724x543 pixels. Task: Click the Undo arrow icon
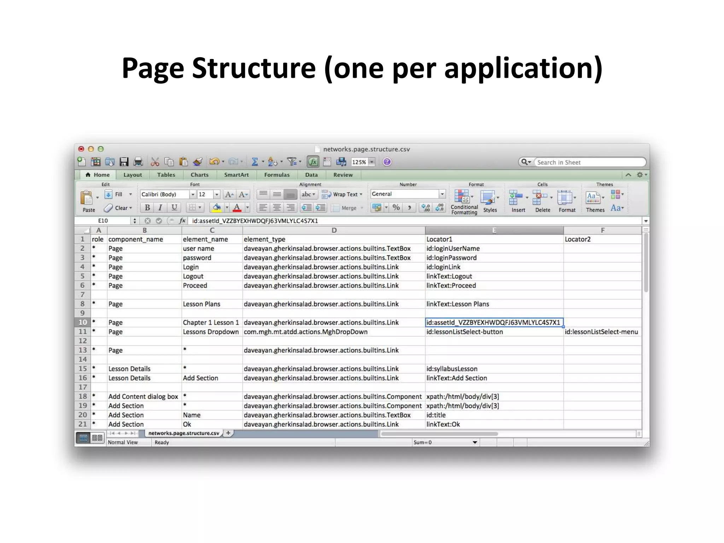[214, 162]
